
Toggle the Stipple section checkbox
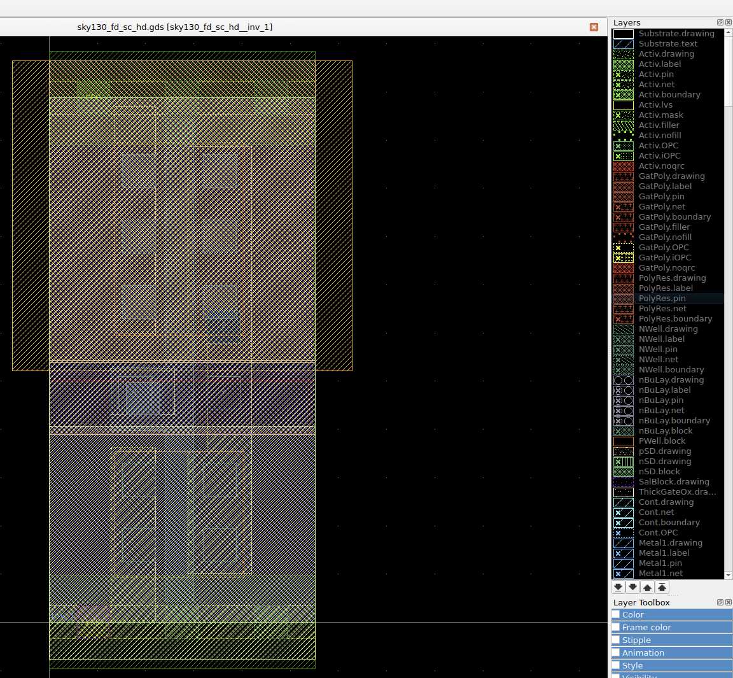pyautogui.click(x=616, y=640)
